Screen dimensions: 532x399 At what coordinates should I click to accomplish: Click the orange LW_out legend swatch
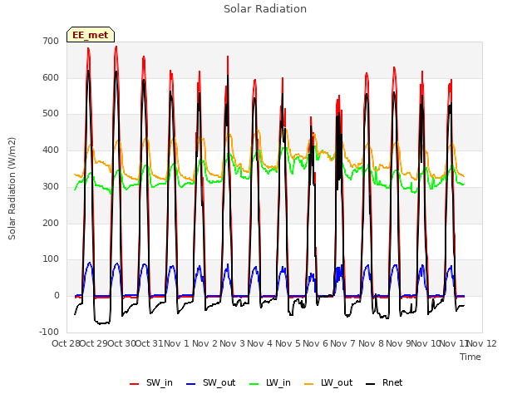[x=309, y=384]
